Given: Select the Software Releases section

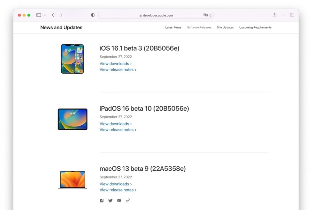Looking at the screenshot, I should [x=199, y=27].
